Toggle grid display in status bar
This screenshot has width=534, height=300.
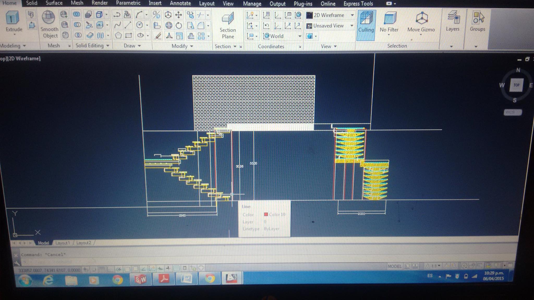click(102, 269)
